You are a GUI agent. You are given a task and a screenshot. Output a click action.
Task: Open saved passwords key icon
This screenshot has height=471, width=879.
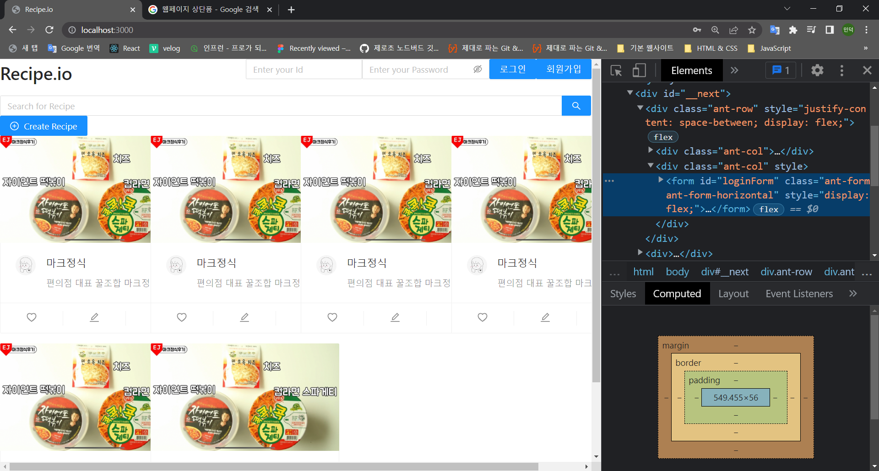click(697, 30)
